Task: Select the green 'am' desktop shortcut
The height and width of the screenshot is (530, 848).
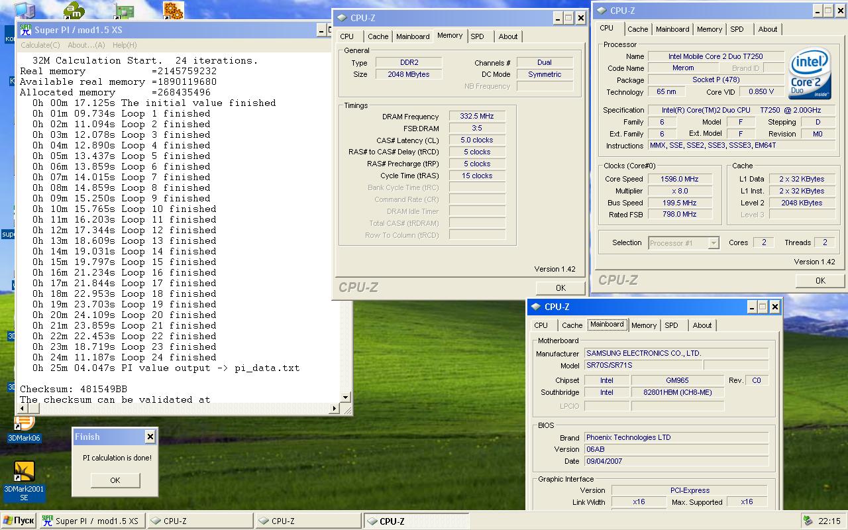Action: tap(74, 9)
